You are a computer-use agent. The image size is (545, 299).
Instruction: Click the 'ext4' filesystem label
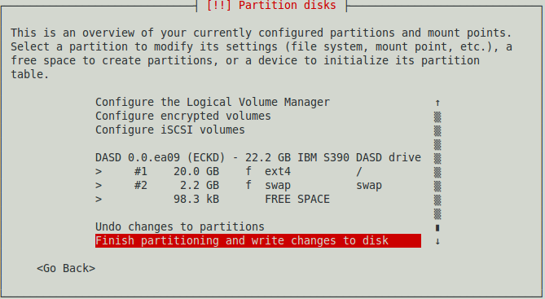(278, 172)
